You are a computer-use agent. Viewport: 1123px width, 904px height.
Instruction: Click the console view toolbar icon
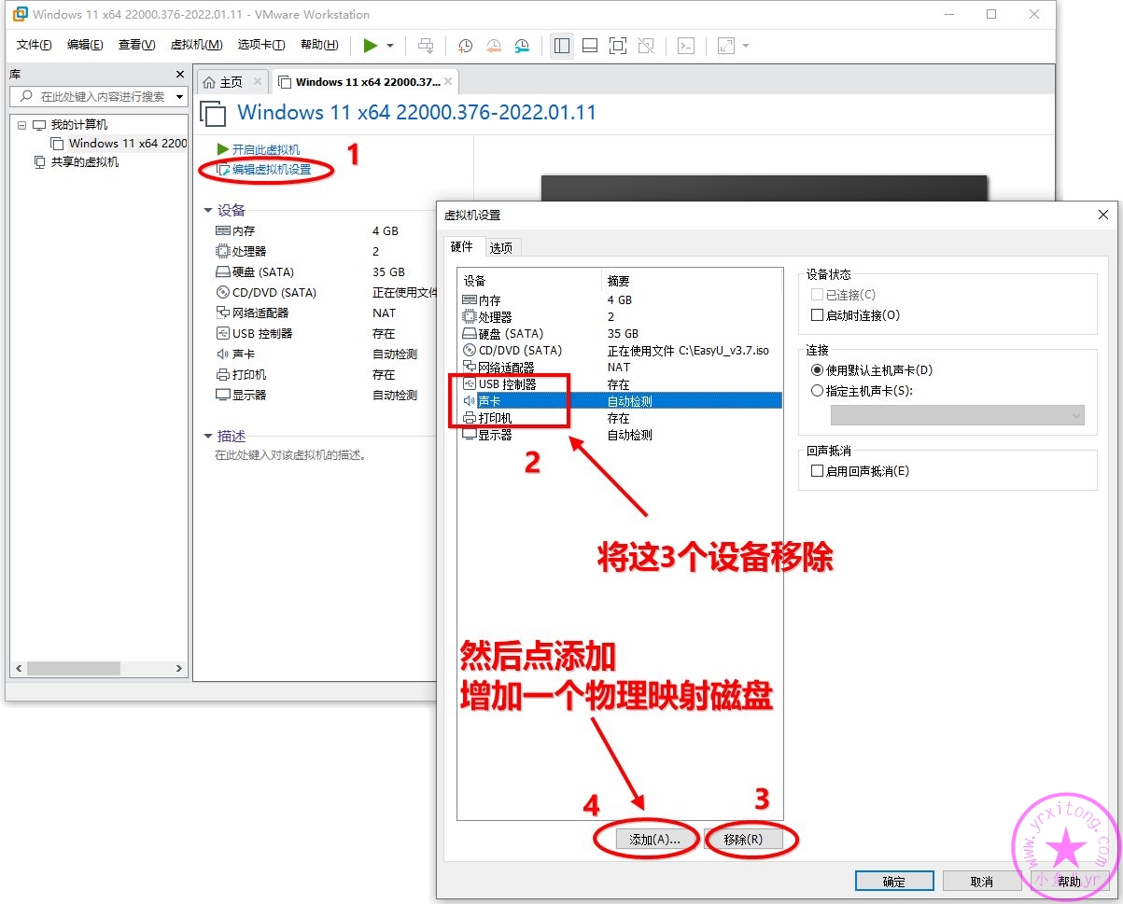point(685,45)
